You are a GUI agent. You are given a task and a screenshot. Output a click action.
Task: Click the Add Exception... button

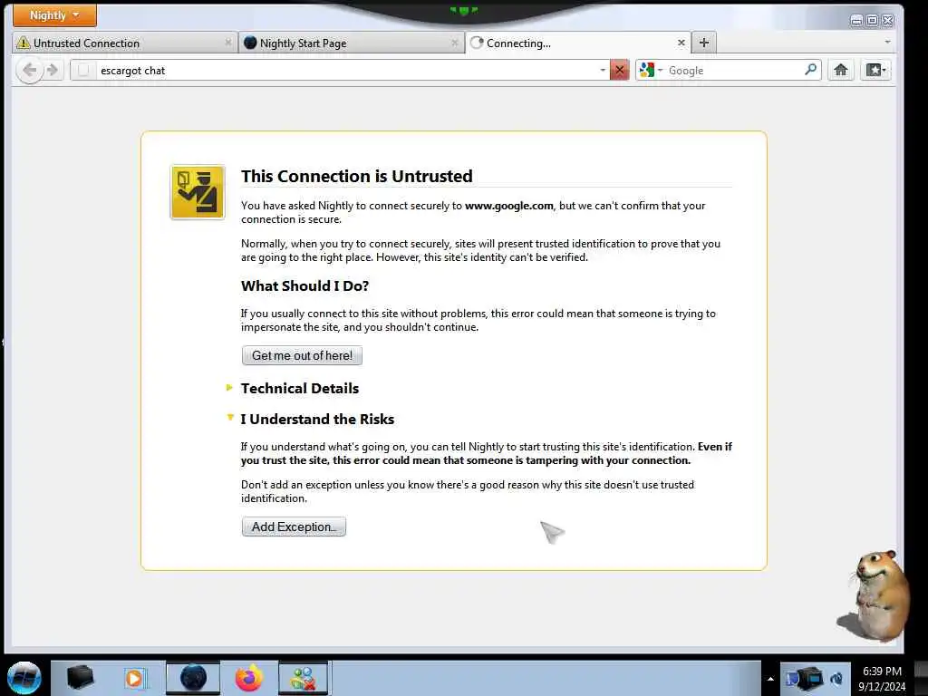(x=294, y=527)
